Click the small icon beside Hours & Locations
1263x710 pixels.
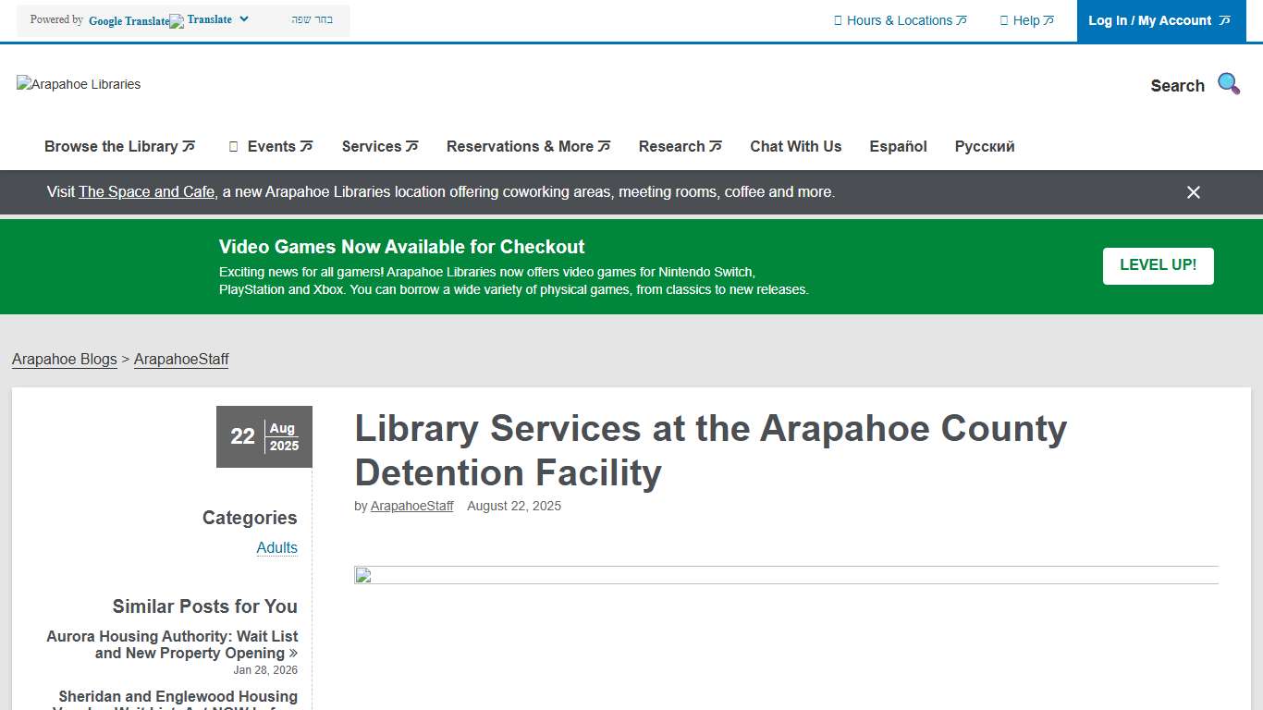click(837, 19)
